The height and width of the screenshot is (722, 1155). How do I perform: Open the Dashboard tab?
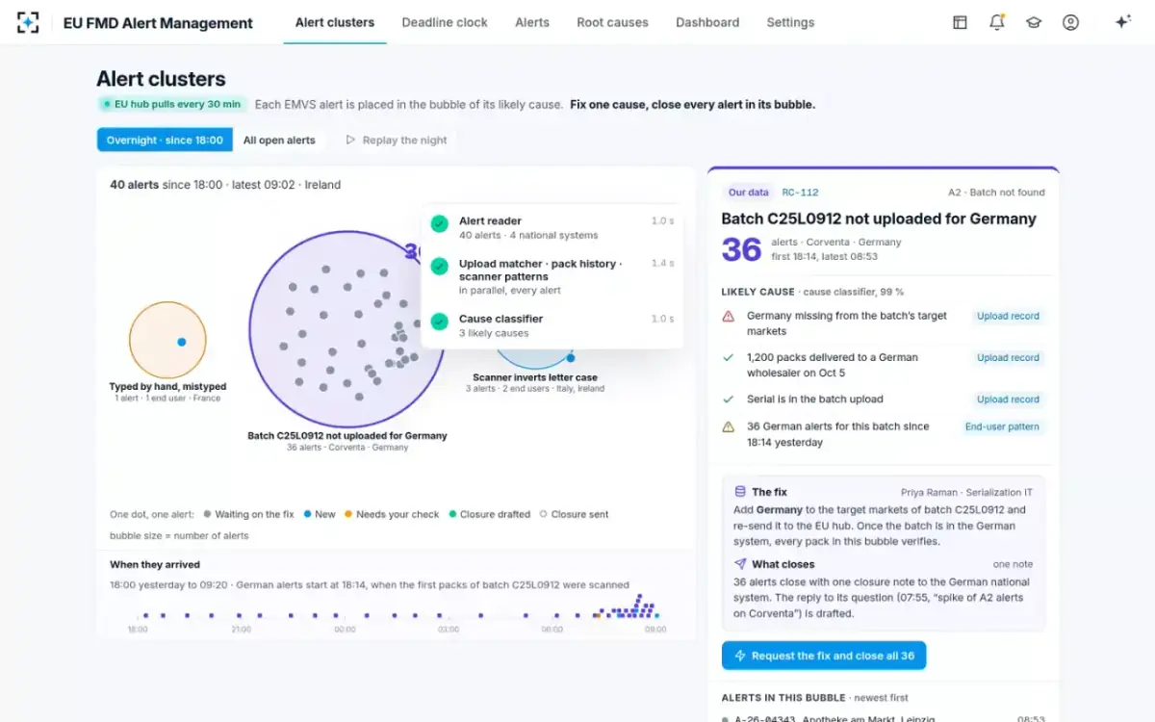pos(707,22)
